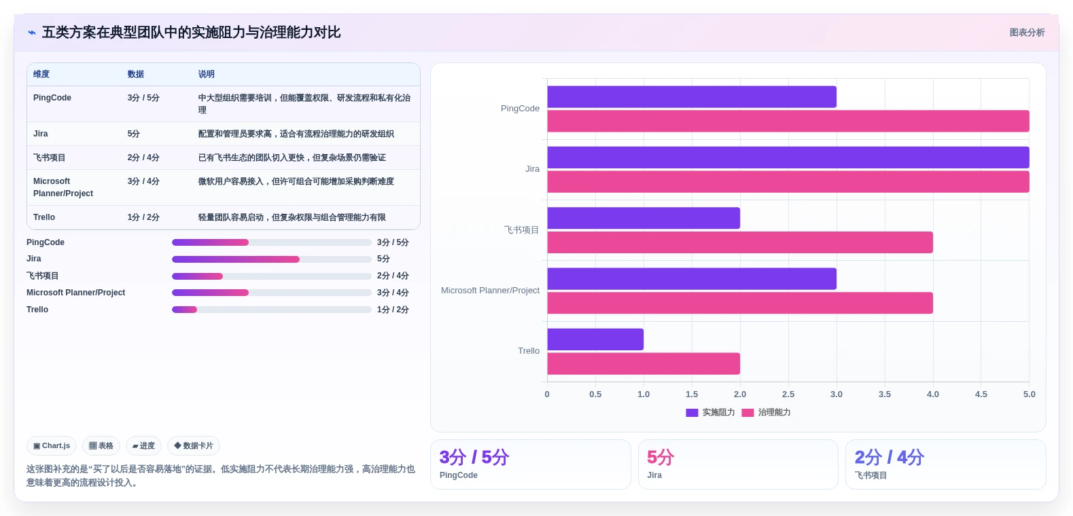Click the 进度 tag chip
The width and height of the screenshot is (1073, 516).
click(x=143, y=446)
